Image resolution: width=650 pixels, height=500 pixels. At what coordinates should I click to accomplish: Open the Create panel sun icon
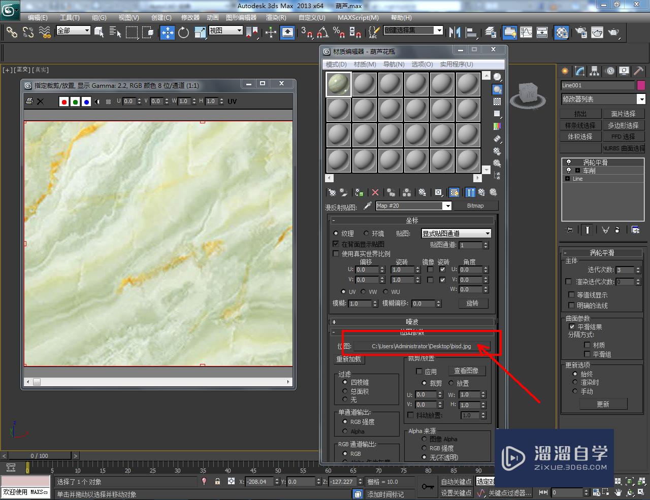coord(565,71)
